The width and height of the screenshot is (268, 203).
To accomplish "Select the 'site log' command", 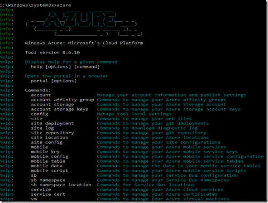I will pos(43,128).
